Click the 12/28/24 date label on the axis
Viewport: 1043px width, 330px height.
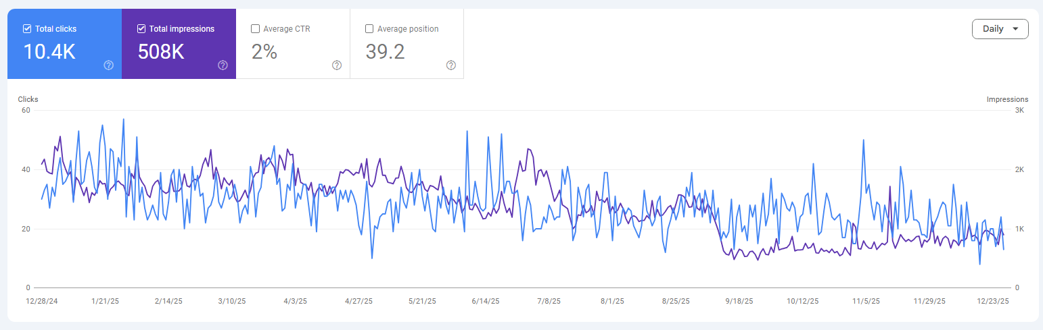(41, 302)
